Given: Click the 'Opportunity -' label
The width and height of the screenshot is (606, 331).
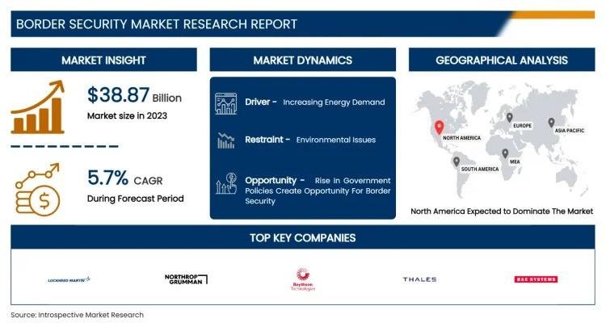Looking at the screenshot, I should (275, 180).
